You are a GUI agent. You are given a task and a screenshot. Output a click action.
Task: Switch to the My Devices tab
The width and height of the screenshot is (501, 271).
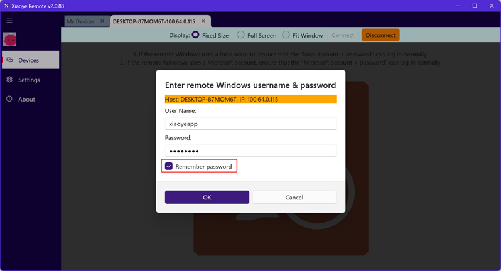coord(80,21)
